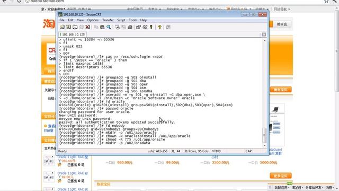Click the last grayed toolbar icon
Screen dimensions: 339x191
[168, 27]
